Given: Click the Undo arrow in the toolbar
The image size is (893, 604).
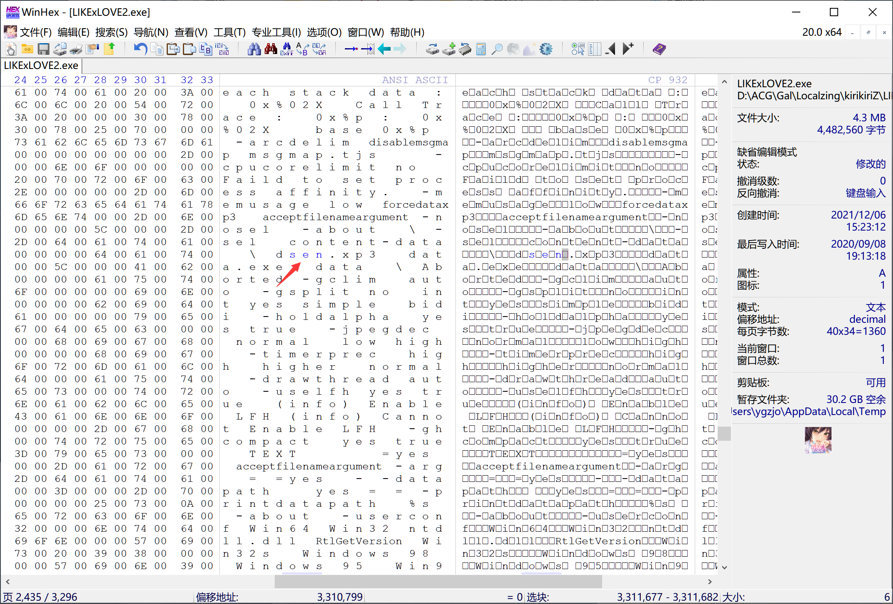Looking at the screenshot, I should [140, 49].
